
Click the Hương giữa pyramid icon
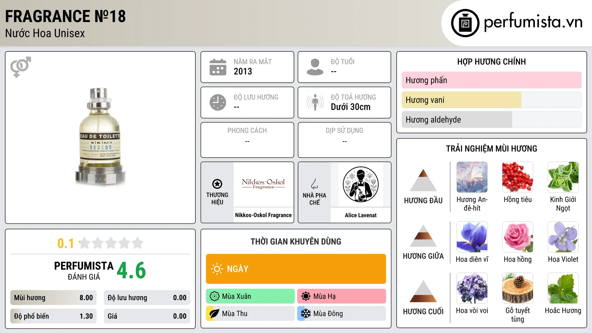[x=423, y=236]
